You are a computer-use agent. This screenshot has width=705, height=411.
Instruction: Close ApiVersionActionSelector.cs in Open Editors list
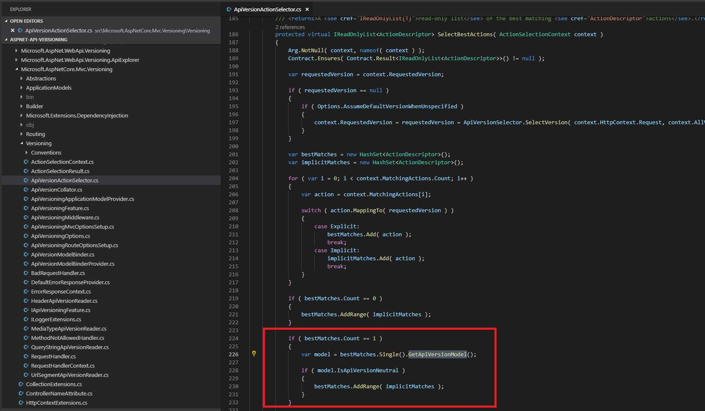13,30
